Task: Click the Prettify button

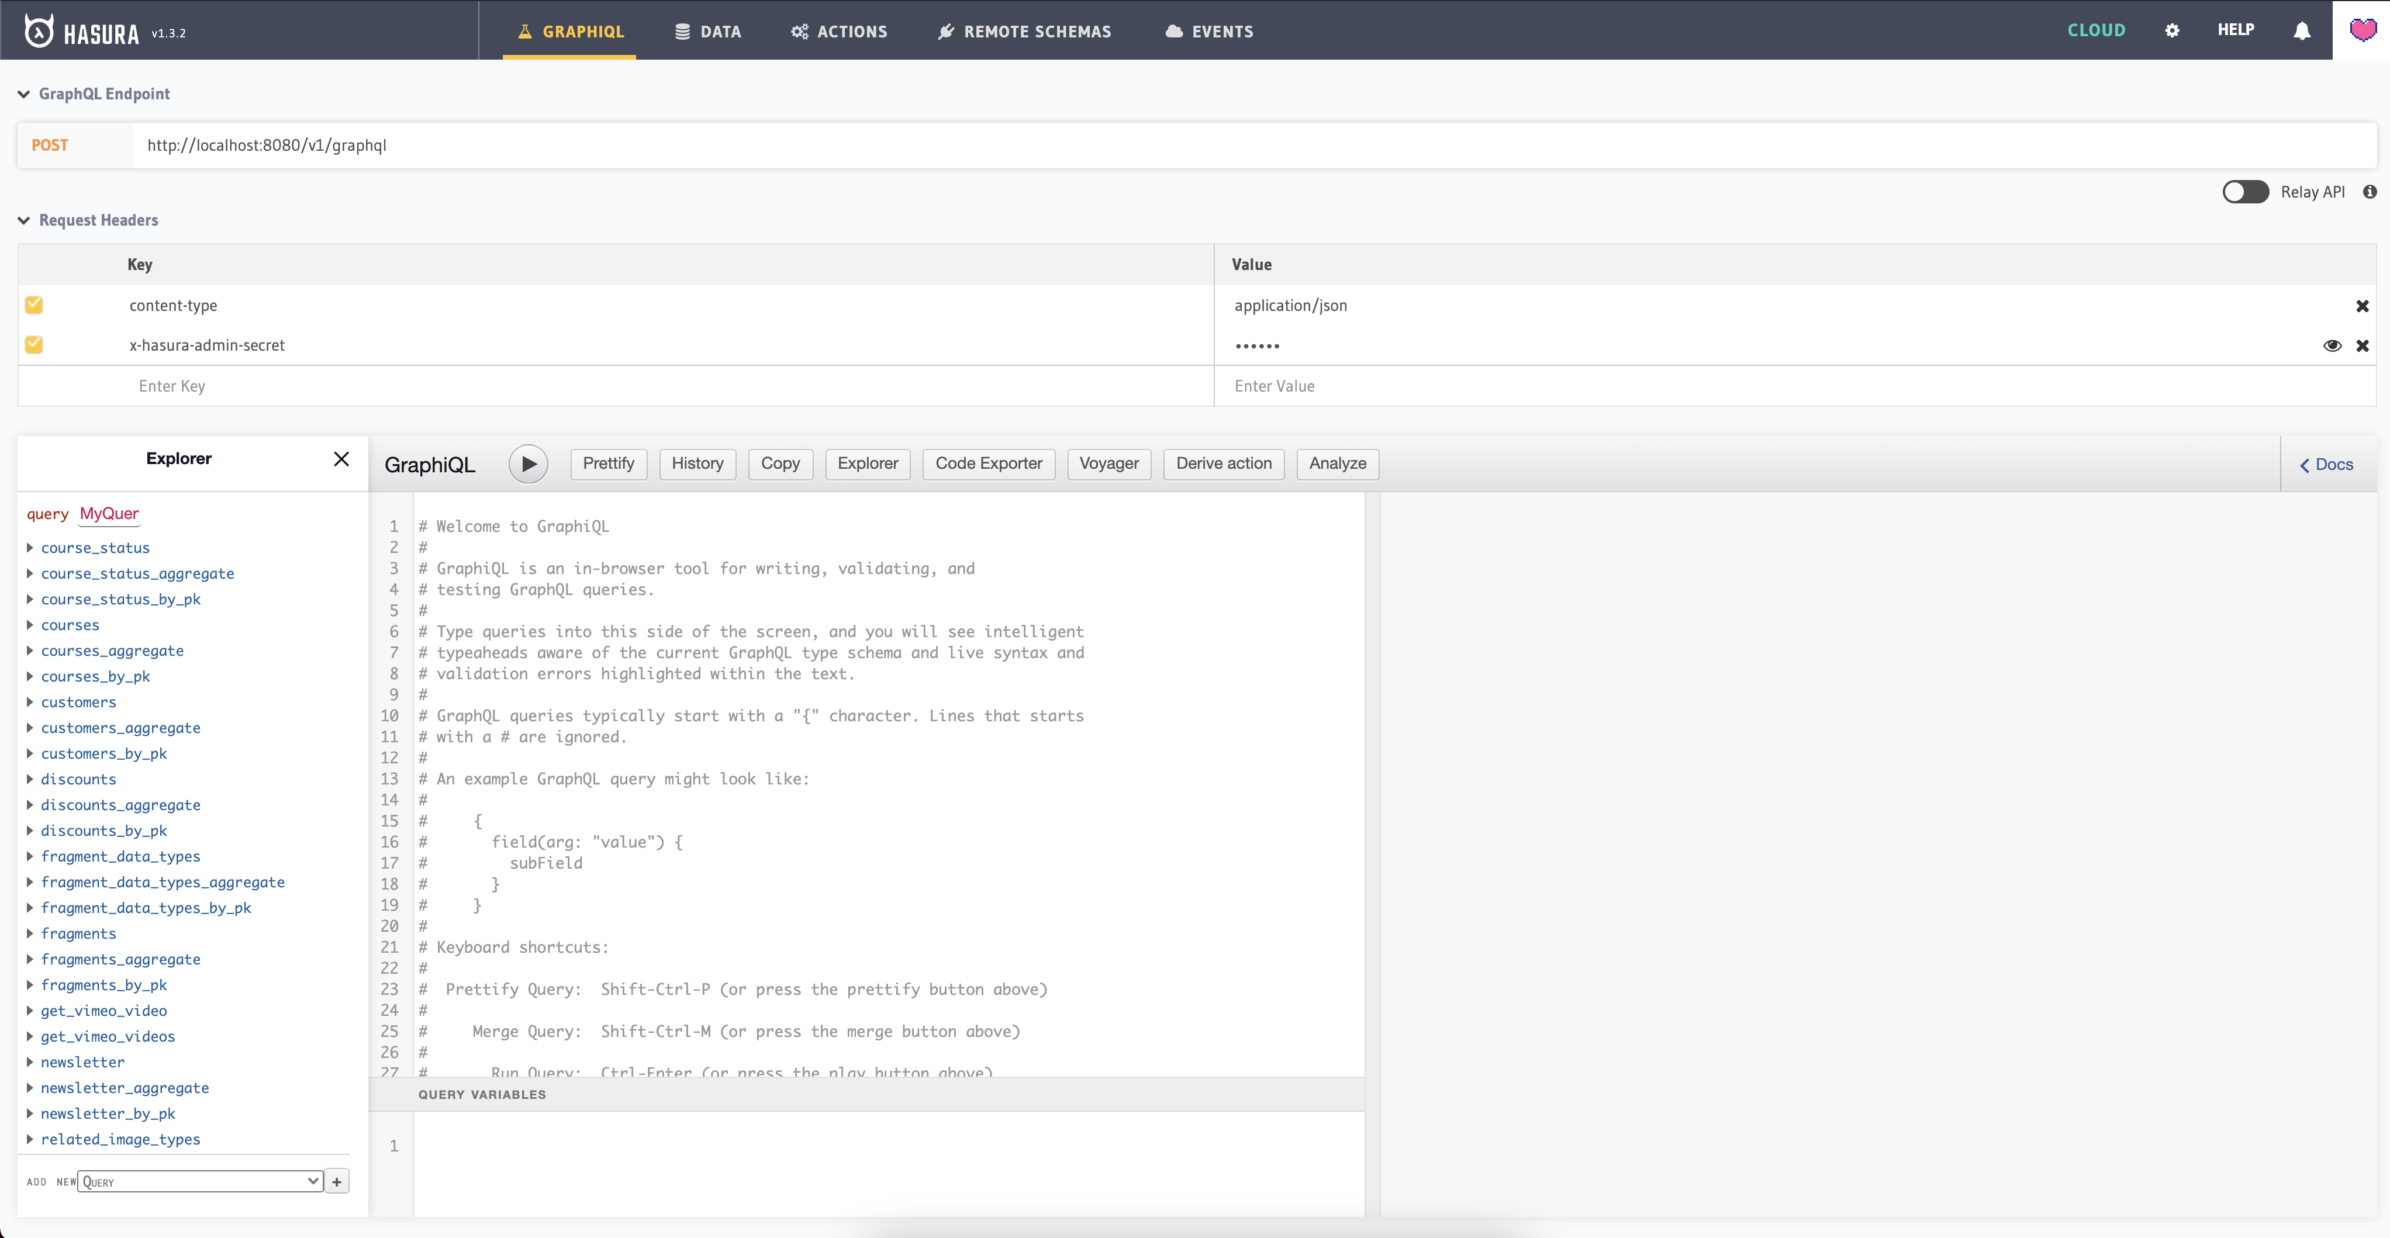Action: pos(609,464)
